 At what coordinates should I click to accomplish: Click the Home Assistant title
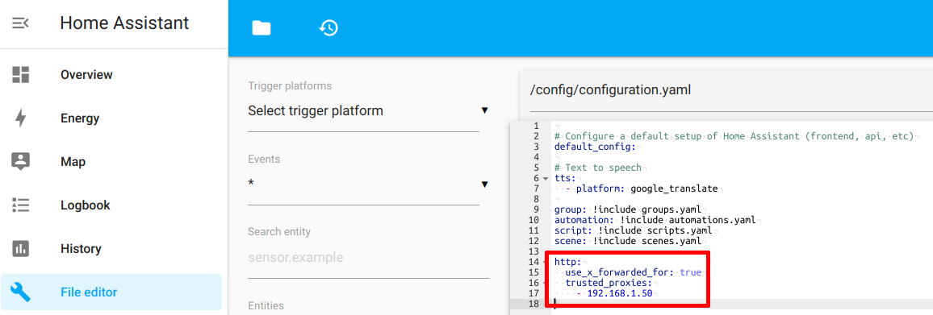(x=124, y=23)
